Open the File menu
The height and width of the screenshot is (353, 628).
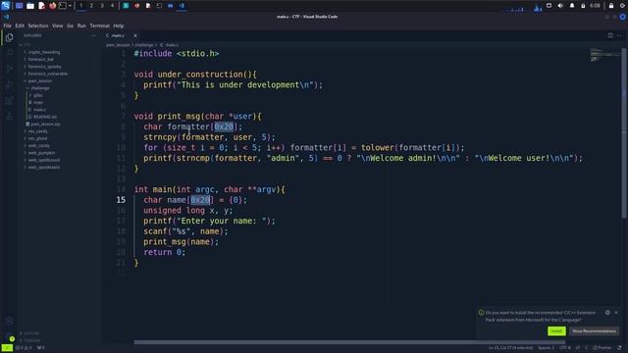pyautogui.click(x=7, y=25)
